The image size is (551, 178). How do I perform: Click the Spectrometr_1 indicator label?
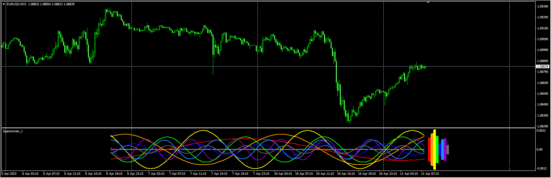[x=13, y=131]
